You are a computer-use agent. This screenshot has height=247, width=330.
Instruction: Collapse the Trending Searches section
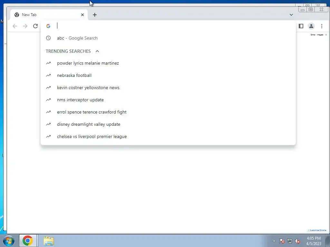[x=97, y=51]
